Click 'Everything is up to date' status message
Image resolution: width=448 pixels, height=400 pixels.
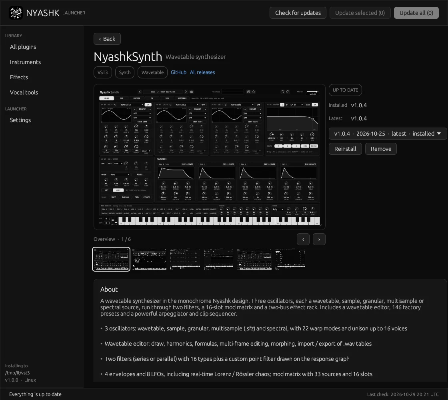pos(35,394)
